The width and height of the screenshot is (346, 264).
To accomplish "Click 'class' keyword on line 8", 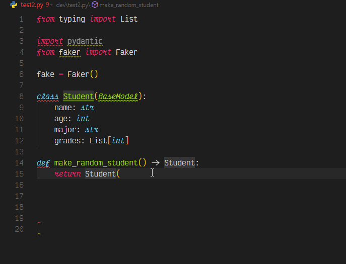I will [48, 97].
